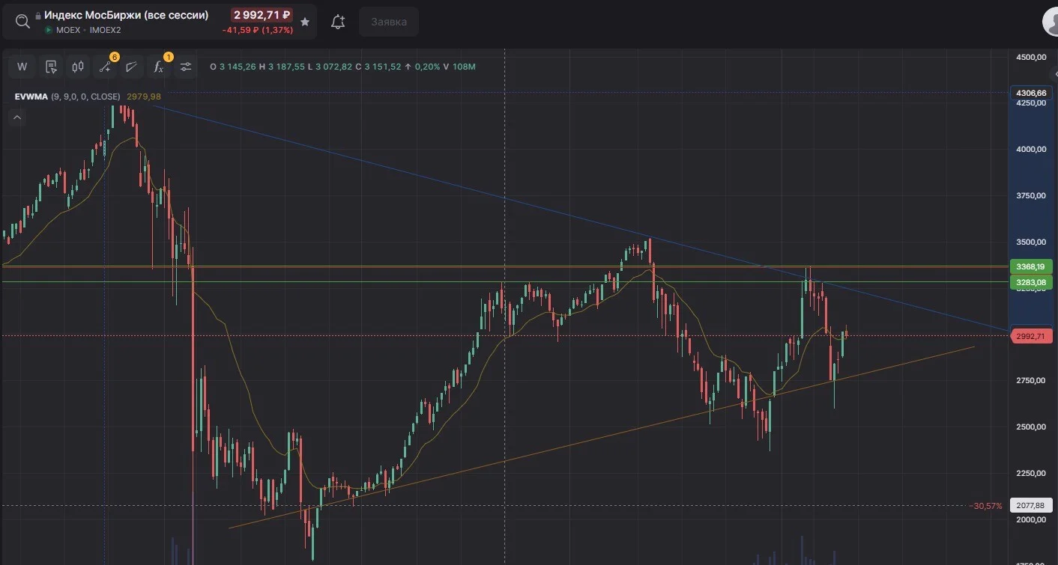
Task: Click the 4000,00 price axis label
Action: 1030,149
